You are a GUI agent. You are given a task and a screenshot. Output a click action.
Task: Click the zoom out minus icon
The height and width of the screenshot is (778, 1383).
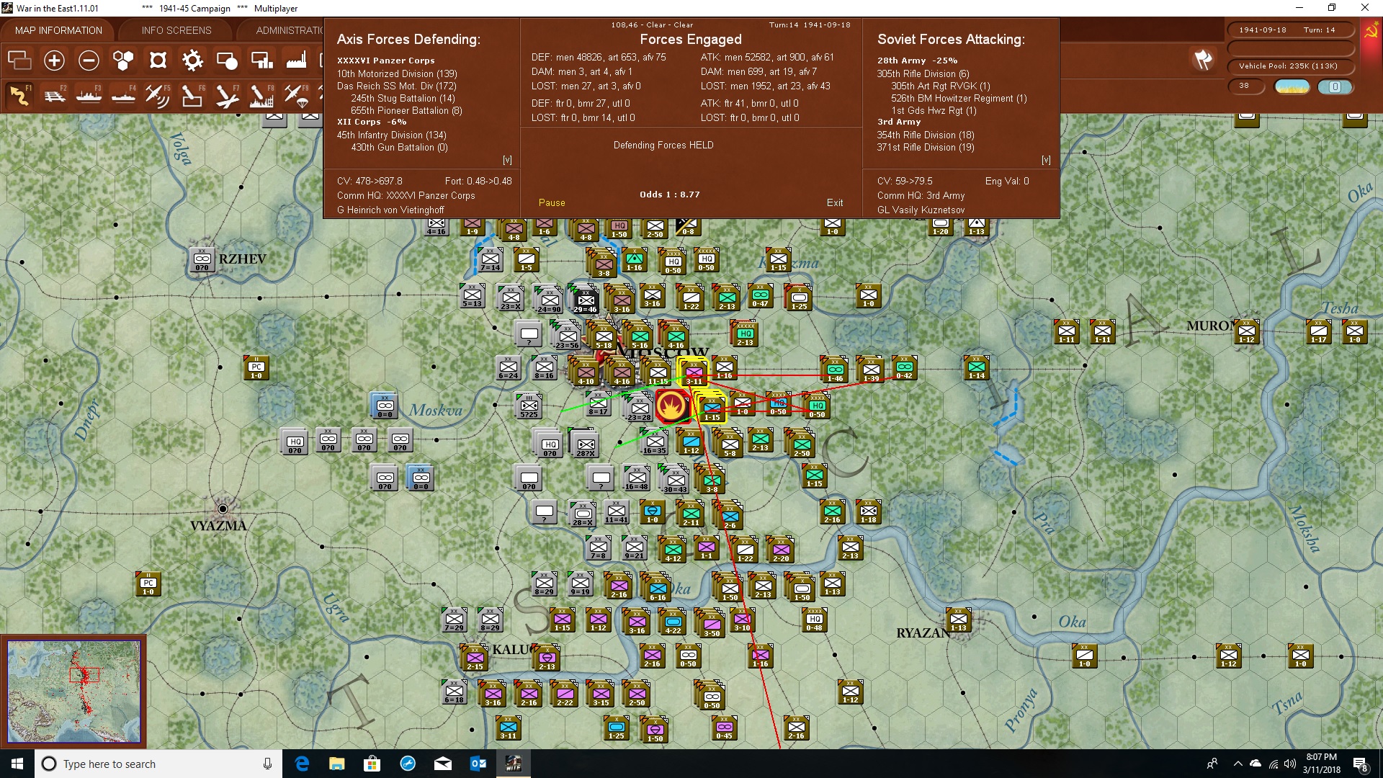tap(89, 61)
